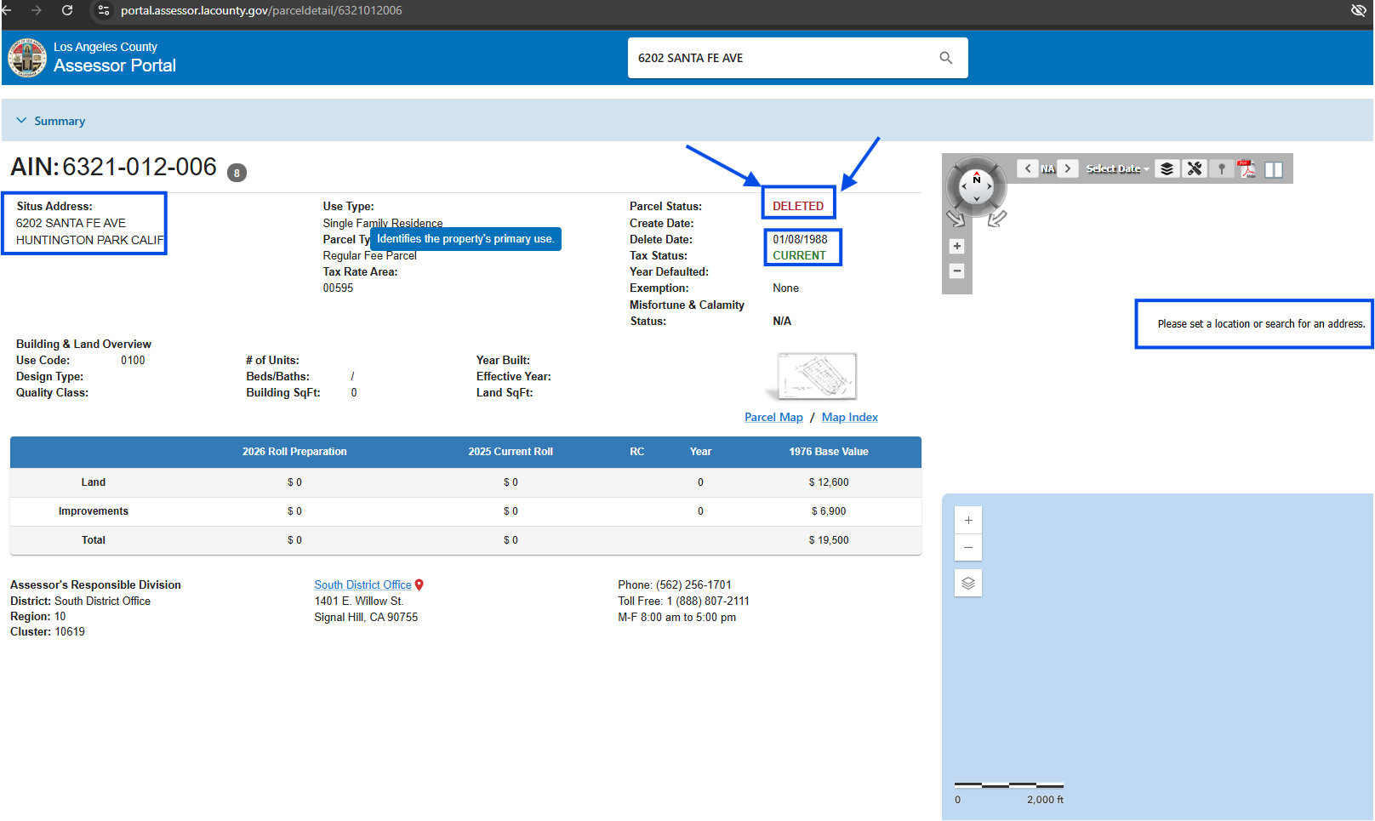The width and height of the screenshot is (1375, 821).
Task: Toggle the split-screen dual view
Action: pyautogui.click(x=1274, y=169)
